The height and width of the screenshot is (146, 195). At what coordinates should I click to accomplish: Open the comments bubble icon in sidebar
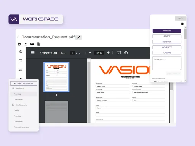pyautogui.click(x=21, y=61)
